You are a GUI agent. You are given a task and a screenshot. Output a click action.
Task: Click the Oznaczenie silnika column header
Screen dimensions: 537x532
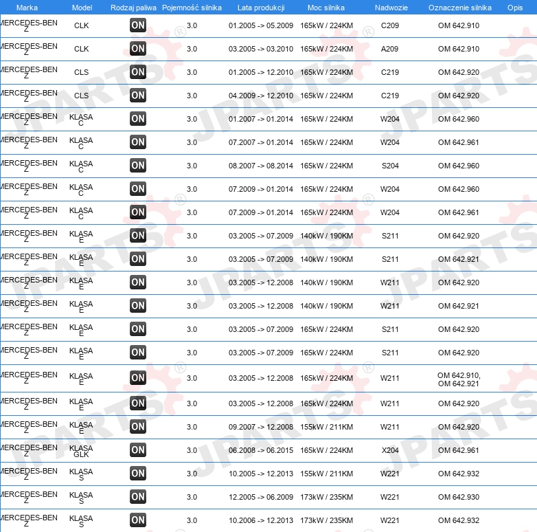pos(460,8)
